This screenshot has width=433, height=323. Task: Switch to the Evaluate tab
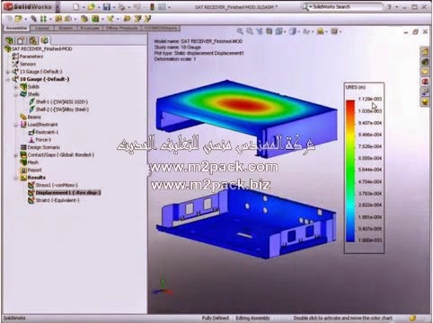tap(90, 28)
